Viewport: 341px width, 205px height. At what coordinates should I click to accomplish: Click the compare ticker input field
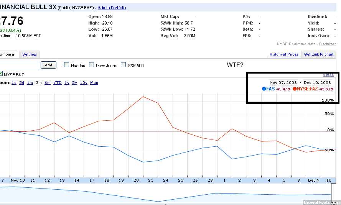click(19, 65)
